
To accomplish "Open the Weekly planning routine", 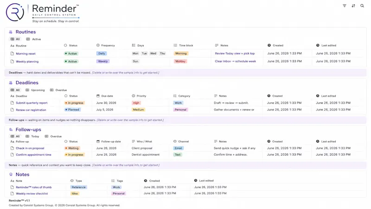I will click(x=27, y=62).
